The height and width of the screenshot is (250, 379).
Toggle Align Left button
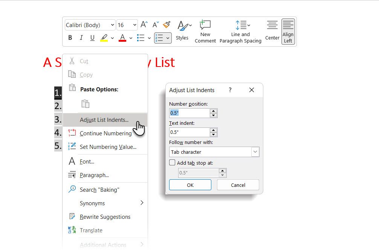coord(288,32)
